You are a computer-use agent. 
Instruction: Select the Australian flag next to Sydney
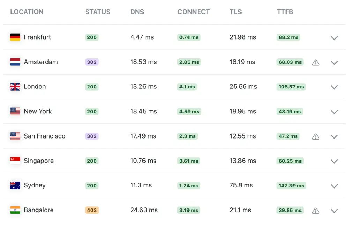click(x=15, y=186)
